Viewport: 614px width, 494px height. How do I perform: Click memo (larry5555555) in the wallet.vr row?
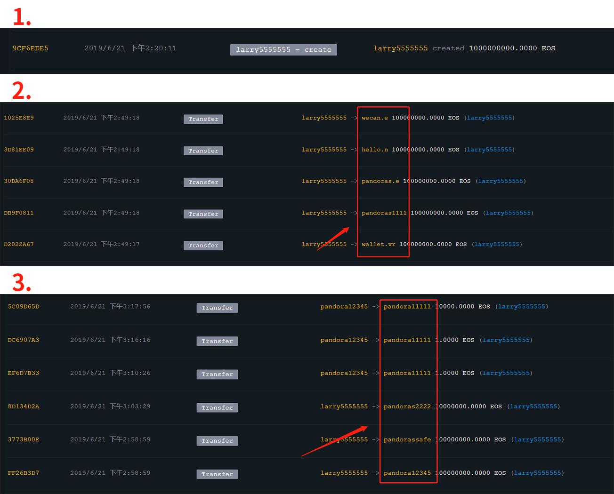497,244
